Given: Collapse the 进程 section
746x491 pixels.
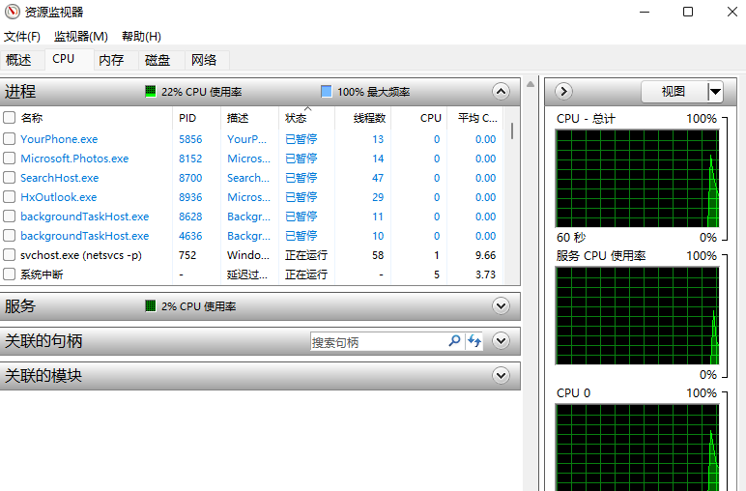Looking at the screenshot, I should [501, 92].
